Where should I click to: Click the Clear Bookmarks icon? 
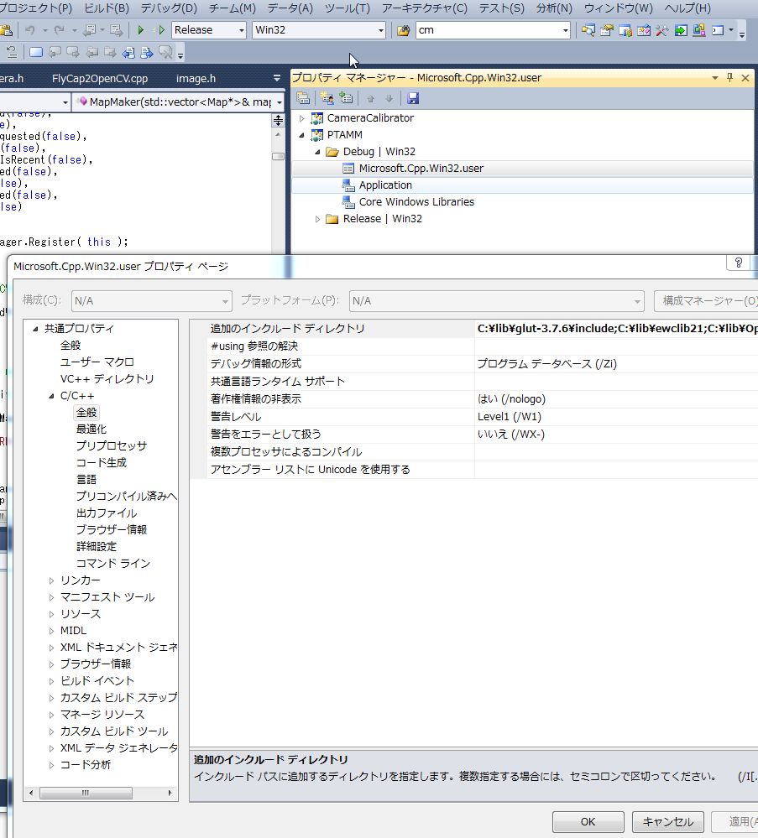click(x=165, y=52)
